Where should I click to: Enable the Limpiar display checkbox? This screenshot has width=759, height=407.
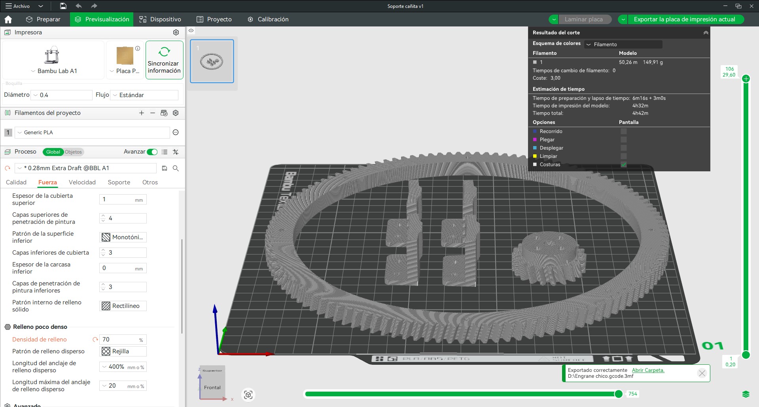coord(624,156)
